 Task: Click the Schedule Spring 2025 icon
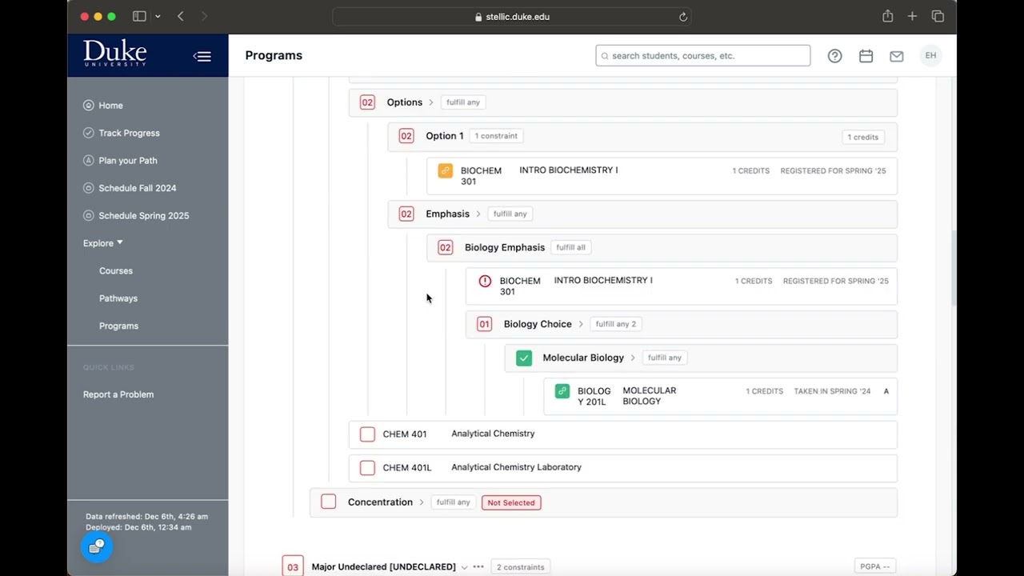click(x=89, y=215)
